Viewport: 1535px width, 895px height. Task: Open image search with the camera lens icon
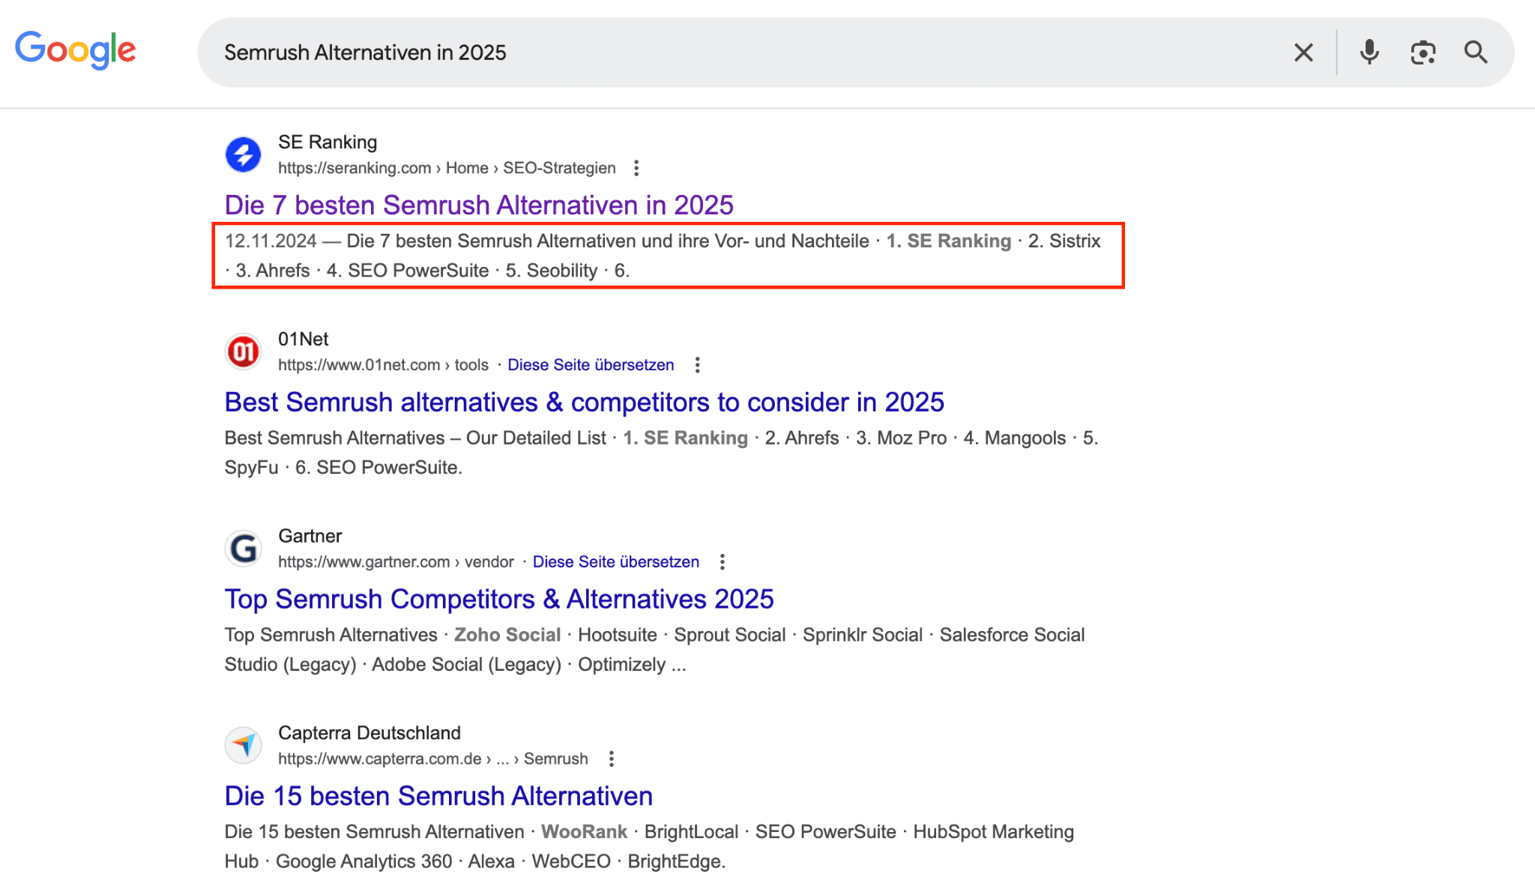tap(1423, 52)
